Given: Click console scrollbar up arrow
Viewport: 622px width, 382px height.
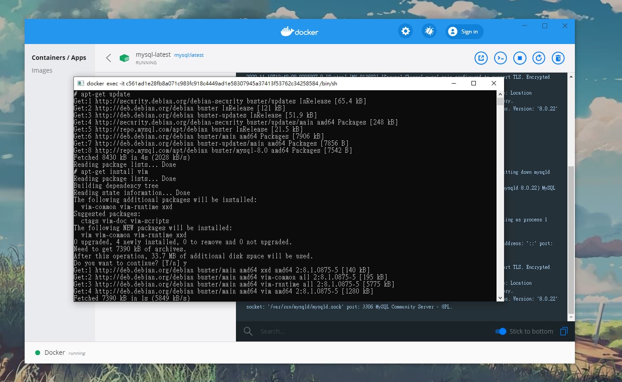Looking at the screenshot, I should click(500, 94).
